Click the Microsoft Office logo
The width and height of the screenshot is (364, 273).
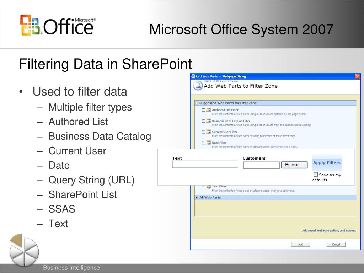[58, 25]
